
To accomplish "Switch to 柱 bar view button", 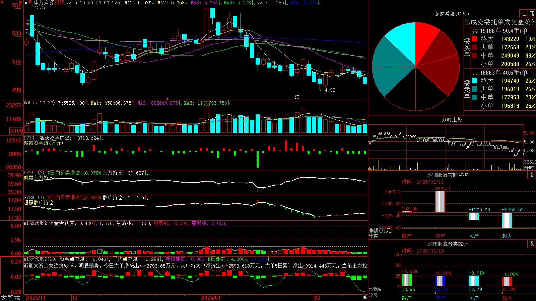I will (523, 13).
